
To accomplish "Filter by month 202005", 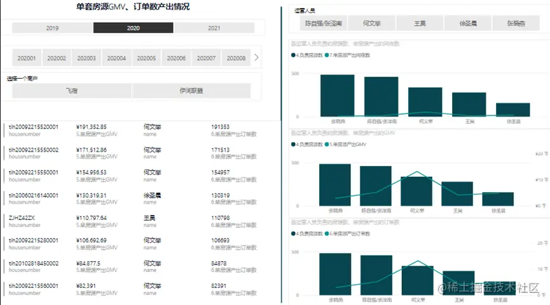I will tap(146, 58).
